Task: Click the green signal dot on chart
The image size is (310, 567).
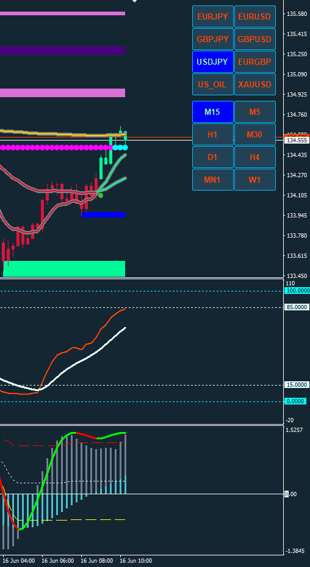Action: pyautogui.click(x=101, y=196)
